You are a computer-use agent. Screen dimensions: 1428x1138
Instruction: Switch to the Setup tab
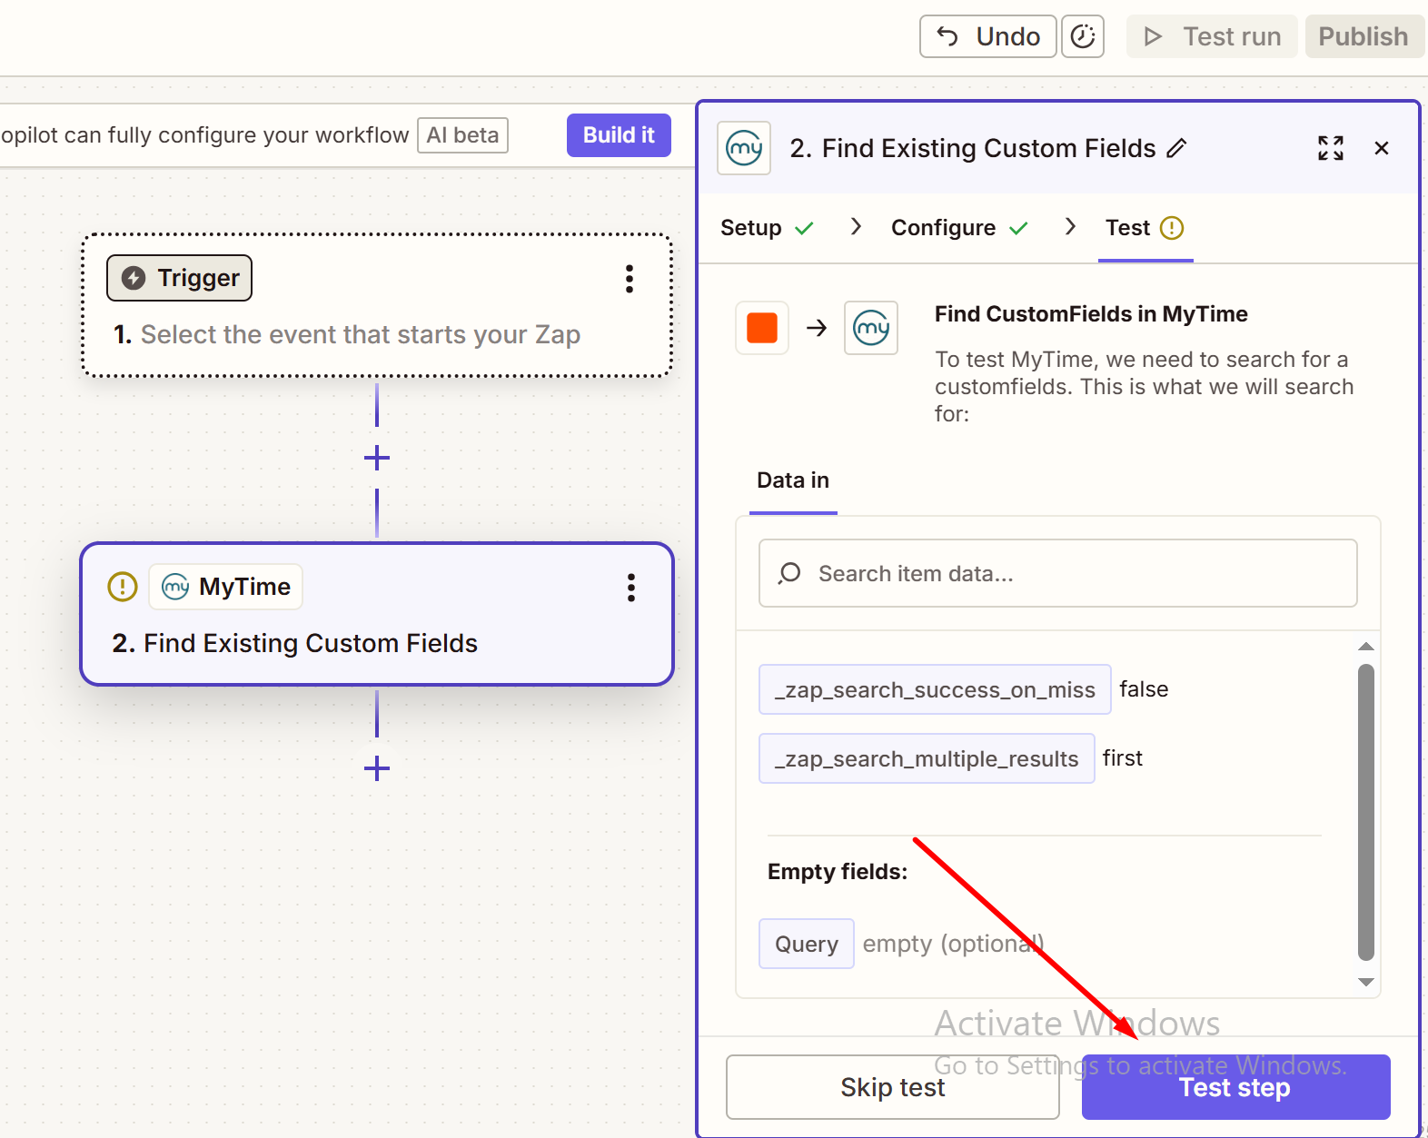pos(767,228)
